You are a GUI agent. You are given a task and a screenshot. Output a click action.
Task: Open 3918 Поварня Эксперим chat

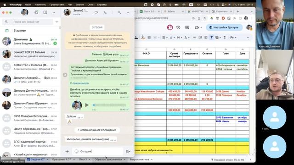click(x=30, y=118)
